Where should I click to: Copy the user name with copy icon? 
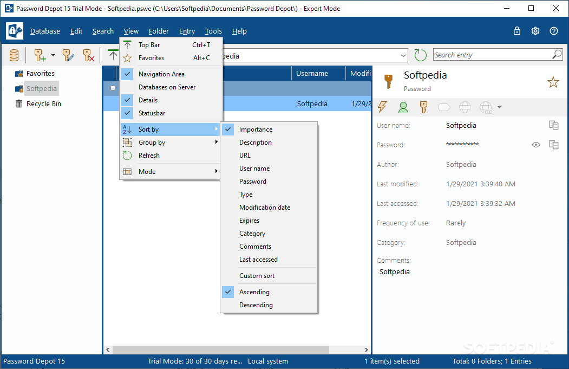tap(554, 125)
